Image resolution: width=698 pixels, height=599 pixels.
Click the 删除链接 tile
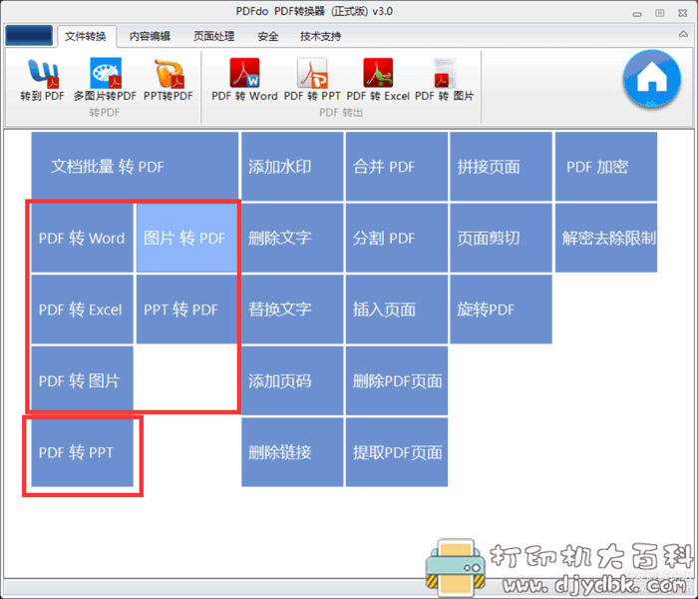pyautogui.click(x=292, y=452)
